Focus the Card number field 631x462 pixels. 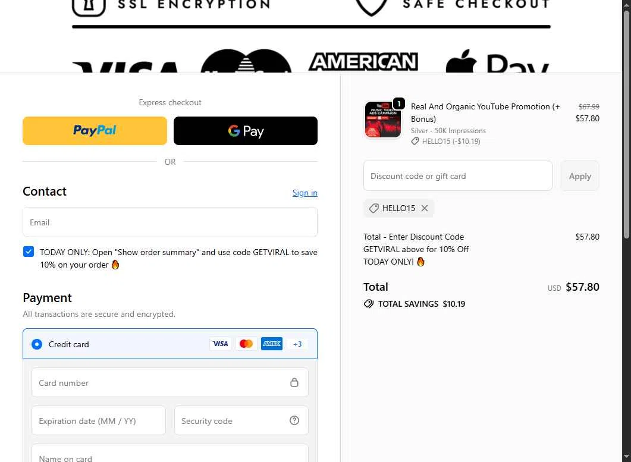170,382
